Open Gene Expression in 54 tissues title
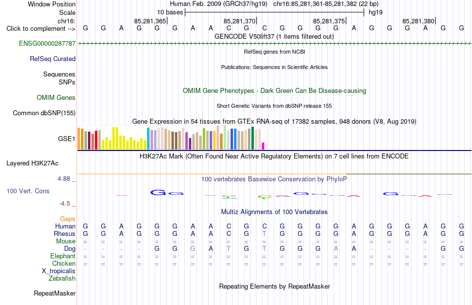Screen dimensions: 472x305 click(274, 121)
